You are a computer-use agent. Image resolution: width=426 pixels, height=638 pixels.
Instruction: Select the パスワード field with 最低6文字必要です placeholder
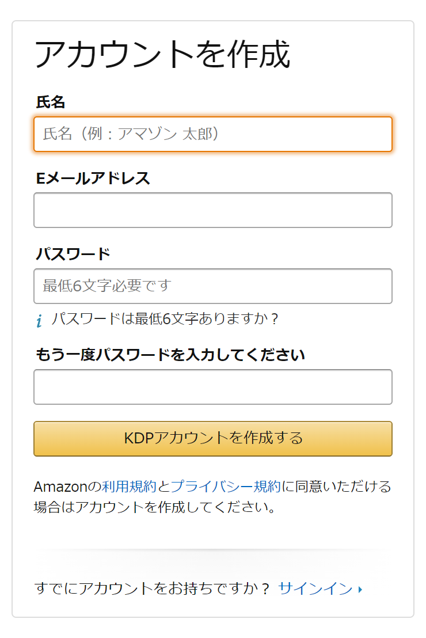coord(213,286)
